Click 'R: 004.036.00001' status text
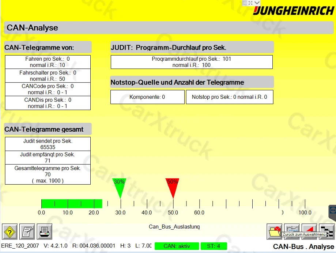This screenshot has width=336, height=253. 94,246
